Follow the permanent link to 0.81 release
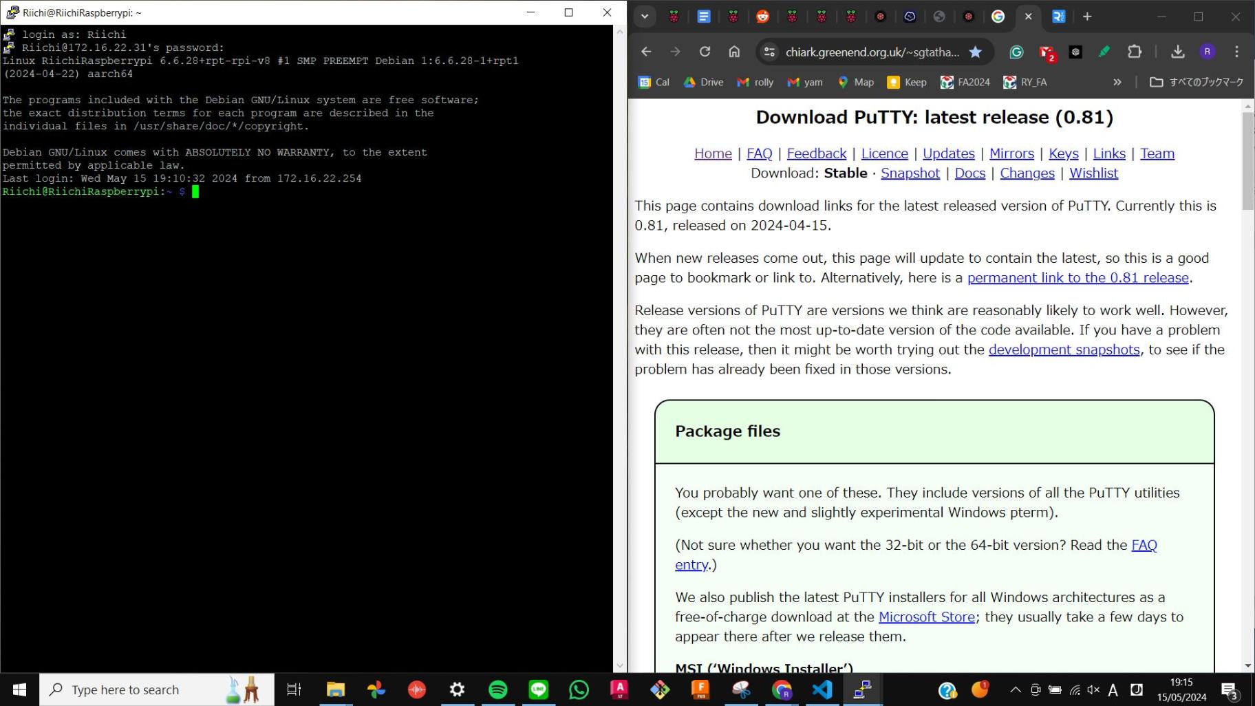The image size is (1255, 706). (x=1077, y=278)
